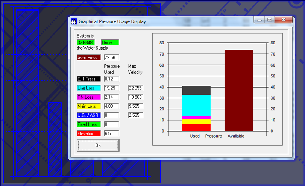
Task: Close the Graphical Pressure Usage Display dialog
Action: tap(283, 20)
